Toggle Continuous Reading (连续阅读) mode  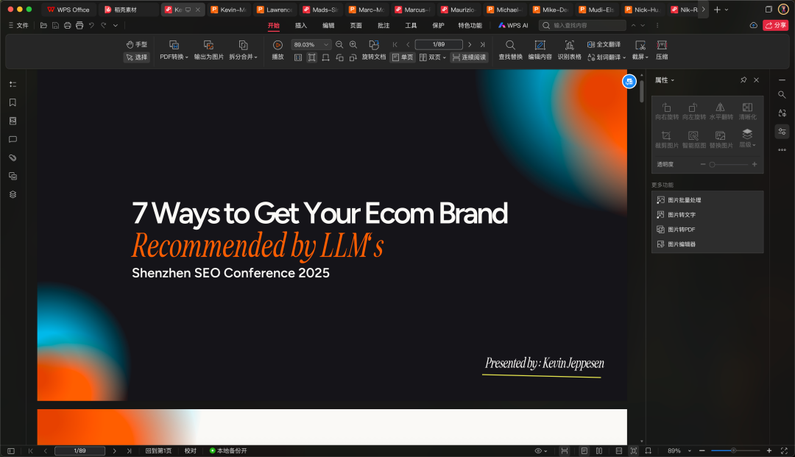(469, 57)
